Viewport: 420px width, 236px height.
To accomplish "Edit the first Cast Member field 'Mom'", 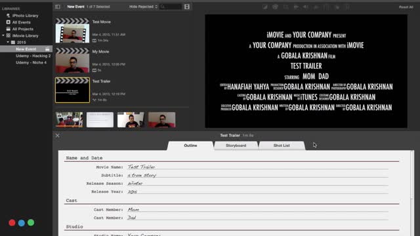I will coord(258,210).
